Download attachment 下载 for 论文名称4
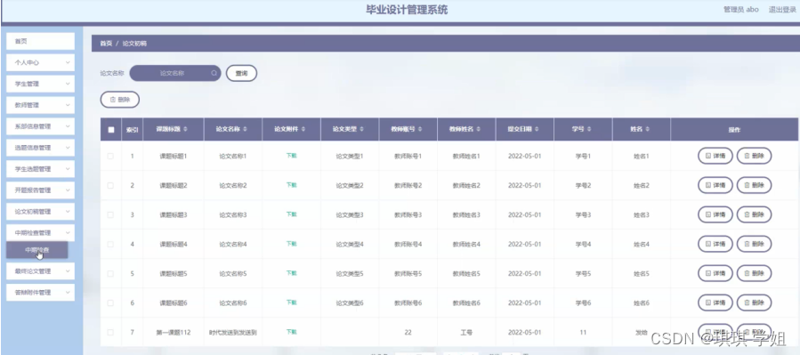 pyautogui.click(x=291, y=244)
